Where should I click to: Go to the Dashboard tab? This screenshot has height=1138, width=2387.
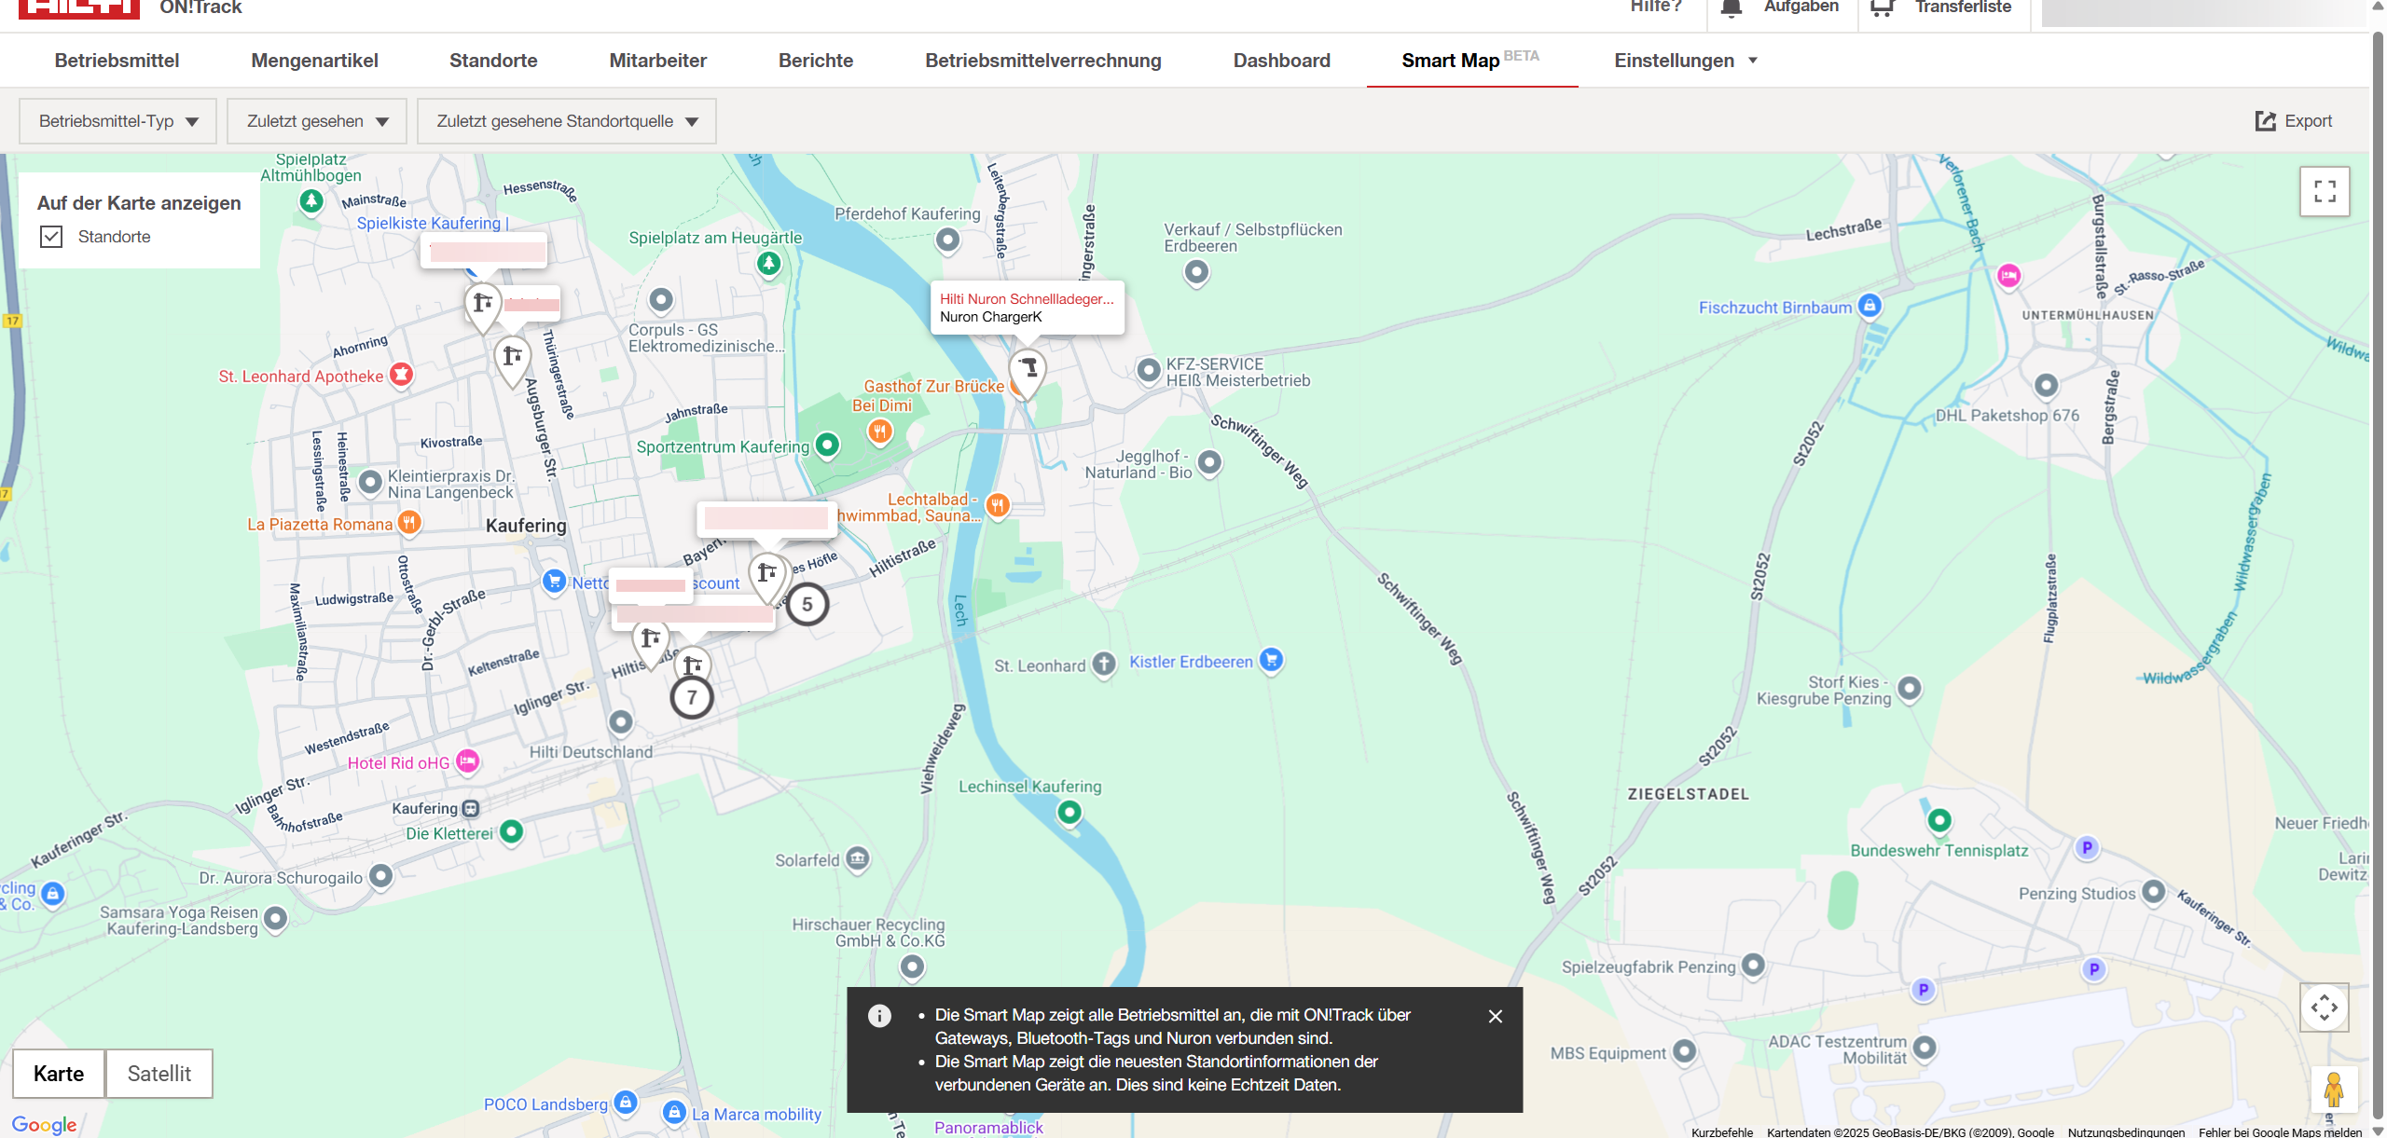pyautogui.click(x=1281, y=61)
